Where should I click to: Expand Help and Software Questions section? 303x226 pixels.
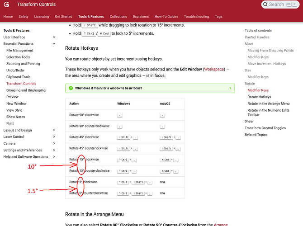[54, 157]
